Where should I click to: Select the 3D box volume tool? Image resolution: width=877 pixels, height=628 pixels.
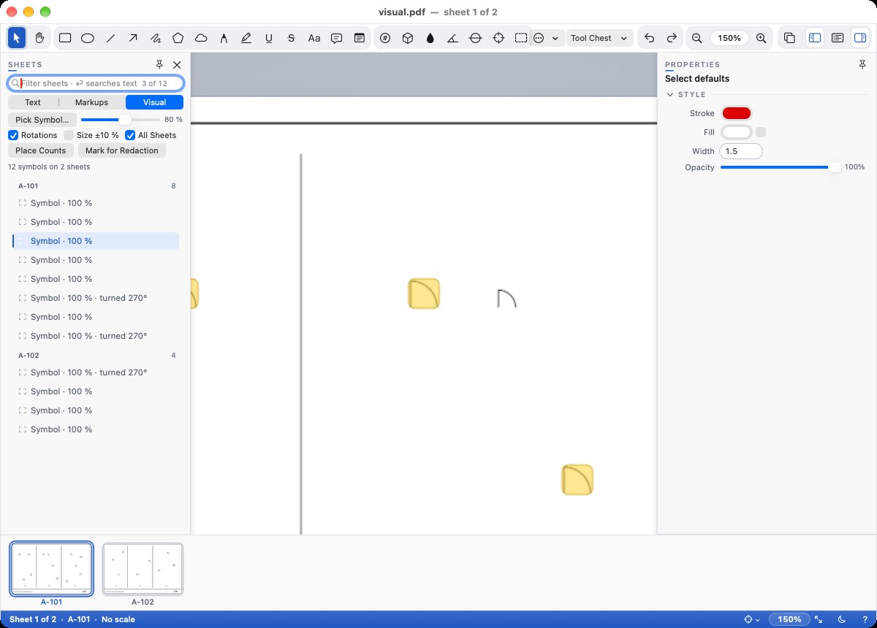tap(408, 38)
